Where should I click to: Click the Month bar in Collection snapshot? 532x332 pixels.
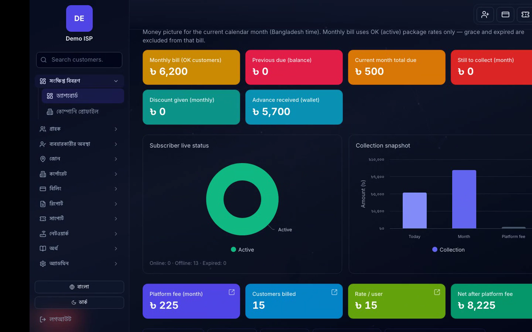pos(464,199)
